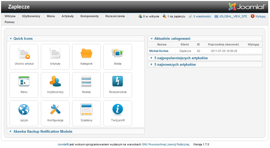Click the Wyloguj link in header

point(260,16)
